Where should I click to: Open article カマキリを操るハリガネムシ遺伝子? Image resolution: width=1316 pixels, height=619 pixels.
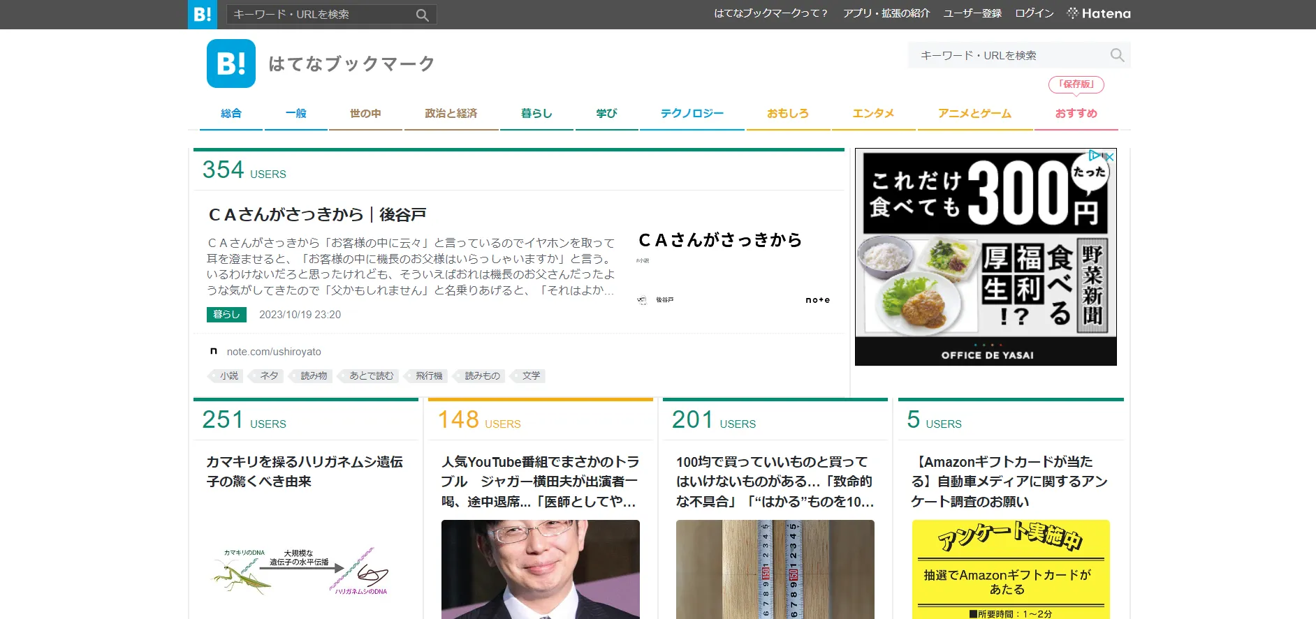click(305, 472)
